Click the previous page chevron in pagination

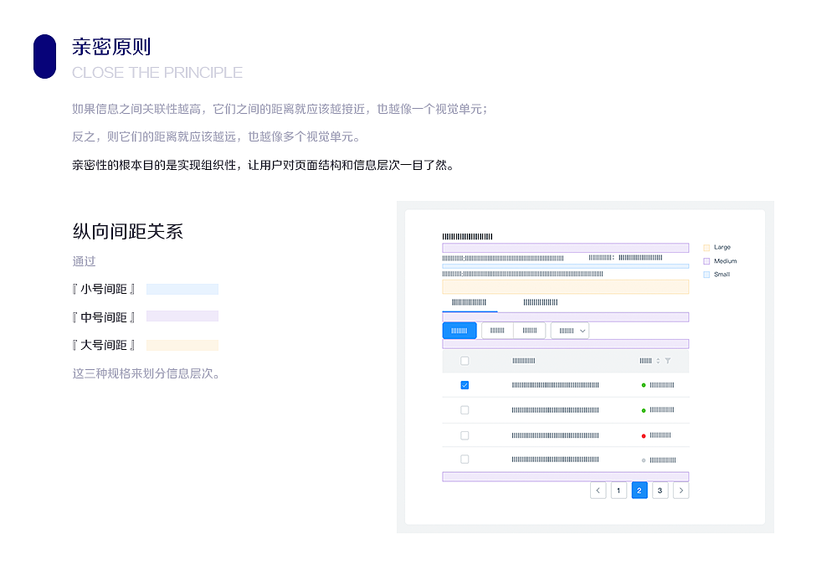coord(598,490)
